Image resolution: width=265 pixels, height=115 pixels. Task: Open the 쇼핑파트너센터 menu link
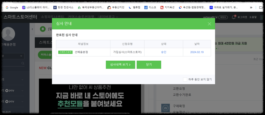click(x=52, y=17)
